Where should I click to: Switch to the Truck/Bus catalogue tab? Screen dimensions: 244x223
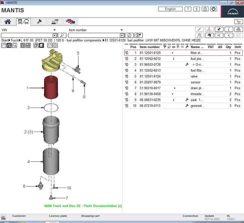pos(23,22)
